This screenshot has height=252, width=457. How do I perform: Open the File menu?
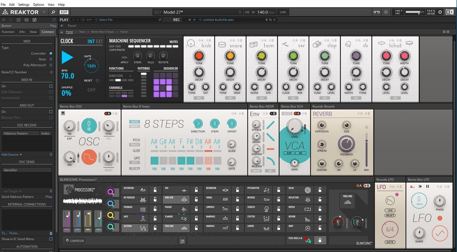3,4
